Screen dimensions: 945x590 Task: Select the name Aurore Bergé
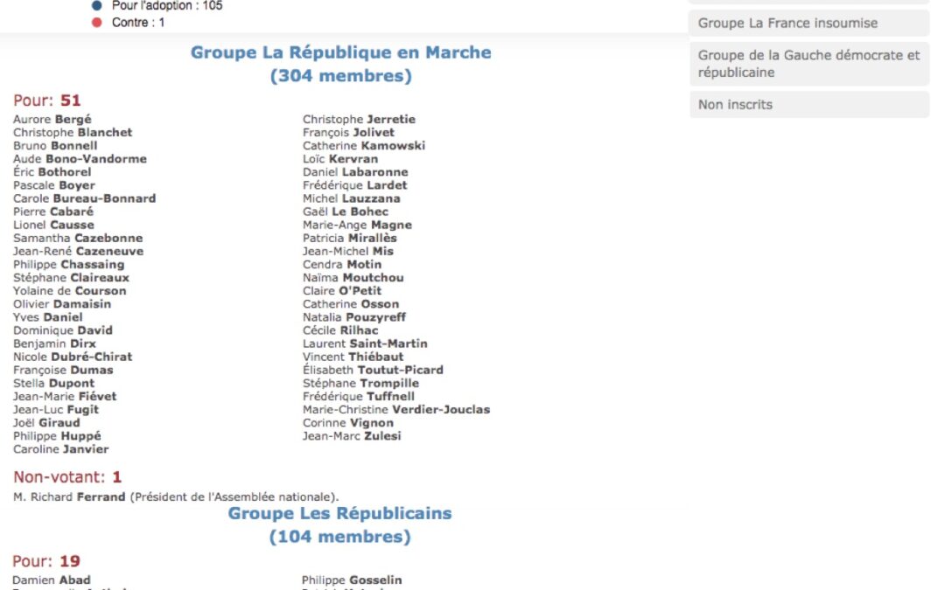pyautogui.click(x=52, y=120)
